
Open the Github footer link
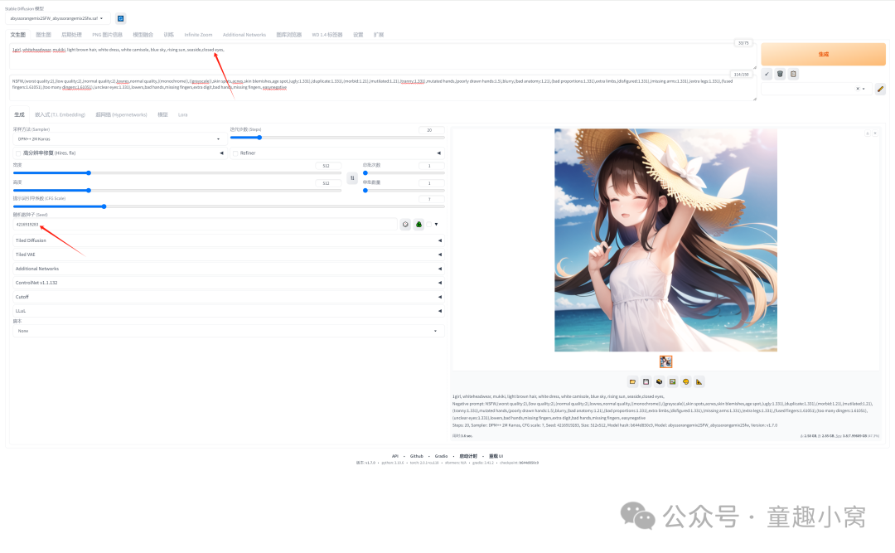click(417, 456)
